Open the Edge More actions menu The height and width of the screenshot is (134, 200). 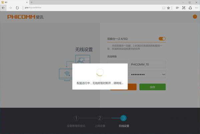click(x=196, y=8)
